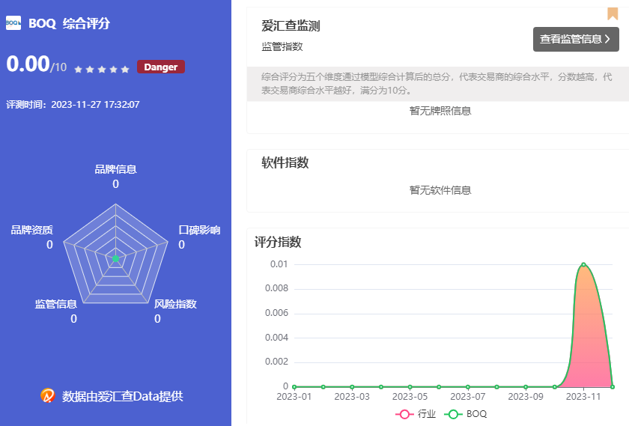Click the 数据由爱汇查Data提供 text link
Screen dimensions: 629x426
click(122, 396)
